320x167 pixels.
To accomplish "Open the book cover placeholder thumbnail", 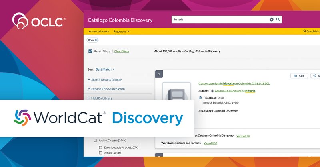I will [x=176, y=91].
